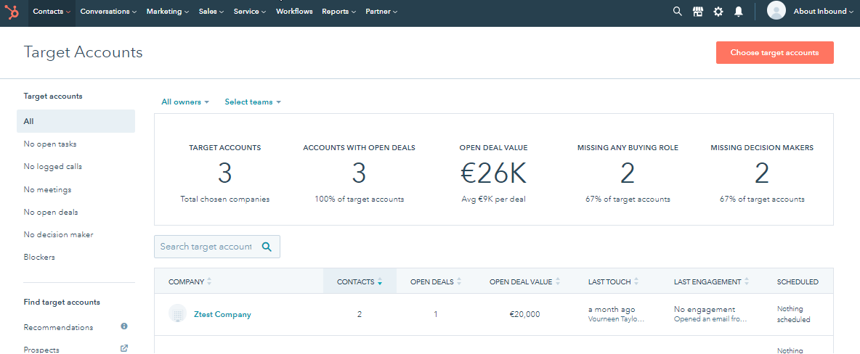This screenshot has width=860, height=354.
Task: Open the Prospects link
Action: tap(41, 350)
